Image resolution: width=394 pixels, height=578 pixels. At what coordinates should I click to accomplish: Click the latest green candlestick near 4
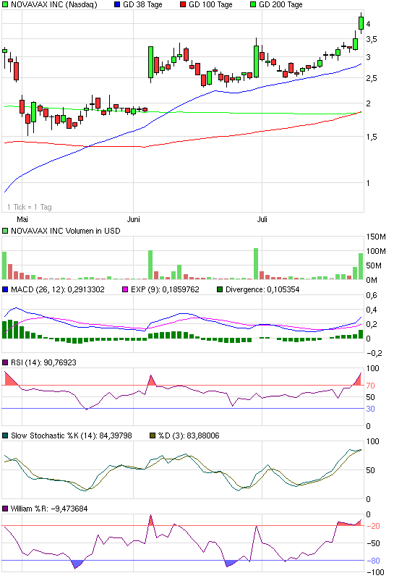click(x=361, y=23)
